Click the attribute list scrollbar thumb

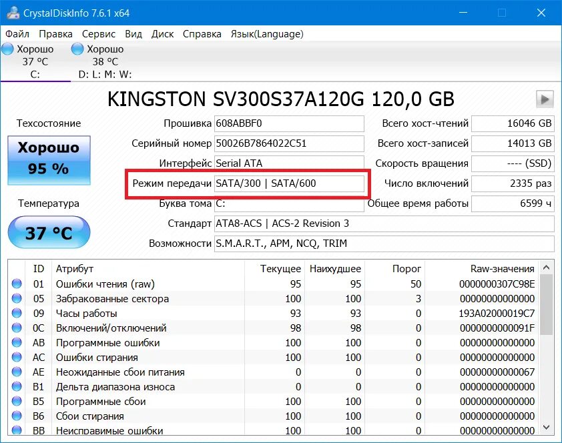(x=546, y=304)
